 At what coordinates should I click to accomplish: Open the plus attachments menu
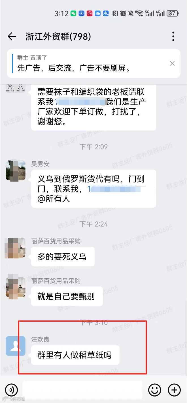click(x=174, y=390)
